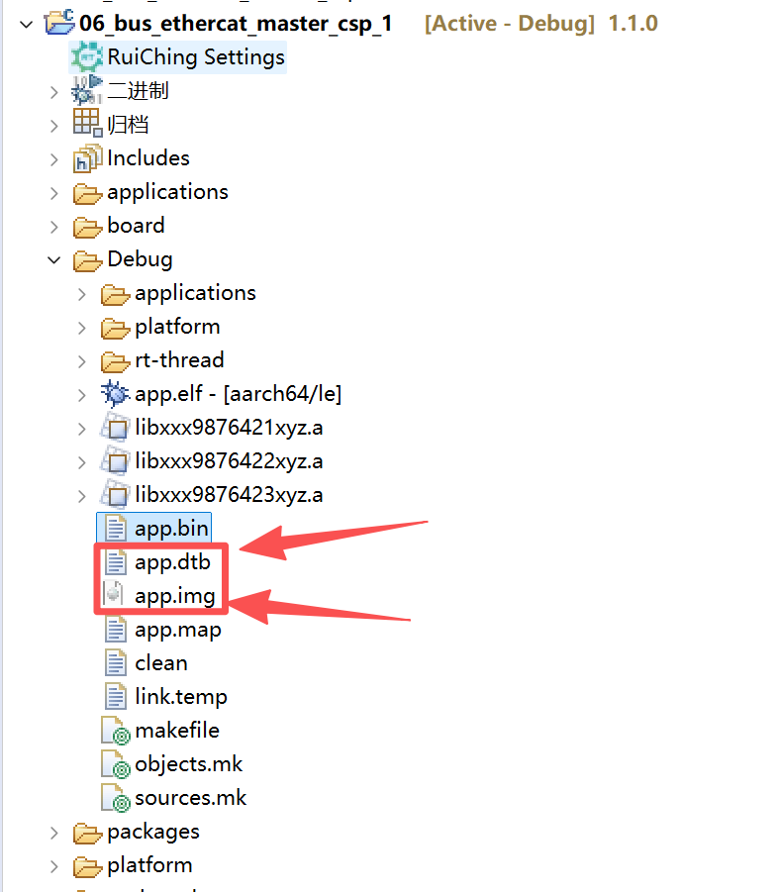The height and width of the screenshot is (893, 783).
Task: Select the 06_bus_ethercat_master_csp_1 project name
Action: pyautogui.click(x=236, y=24)
